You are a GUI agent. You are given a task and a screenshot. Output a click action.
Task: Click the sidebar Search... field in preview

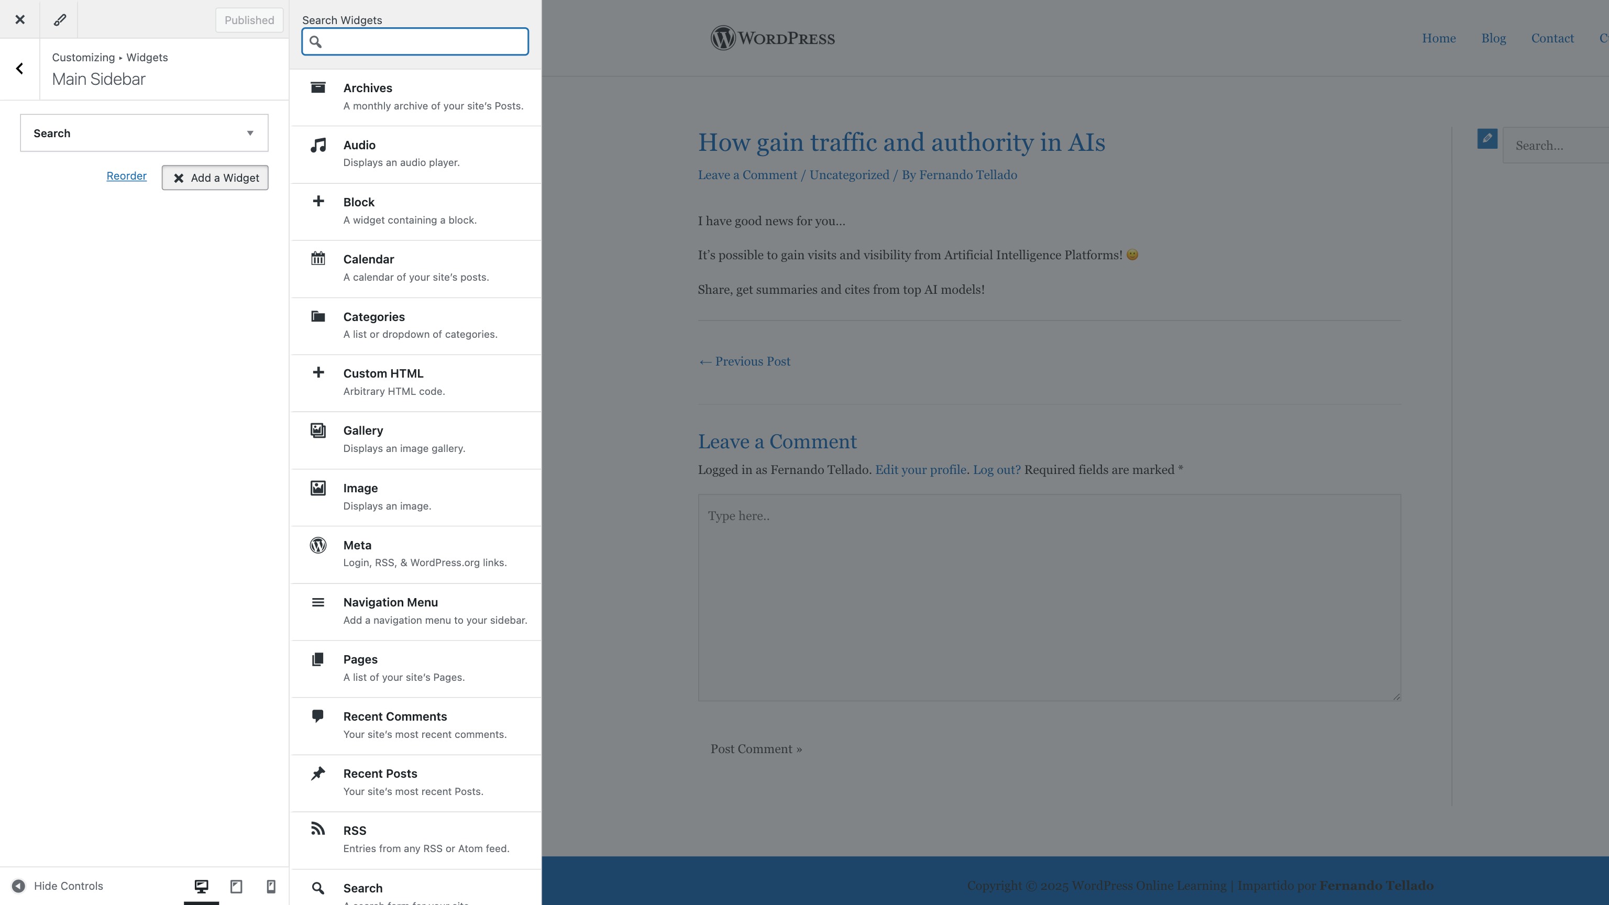1555,146
